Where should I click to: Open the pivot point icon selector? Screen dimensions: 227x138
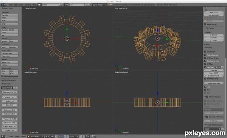click(53, 136)
